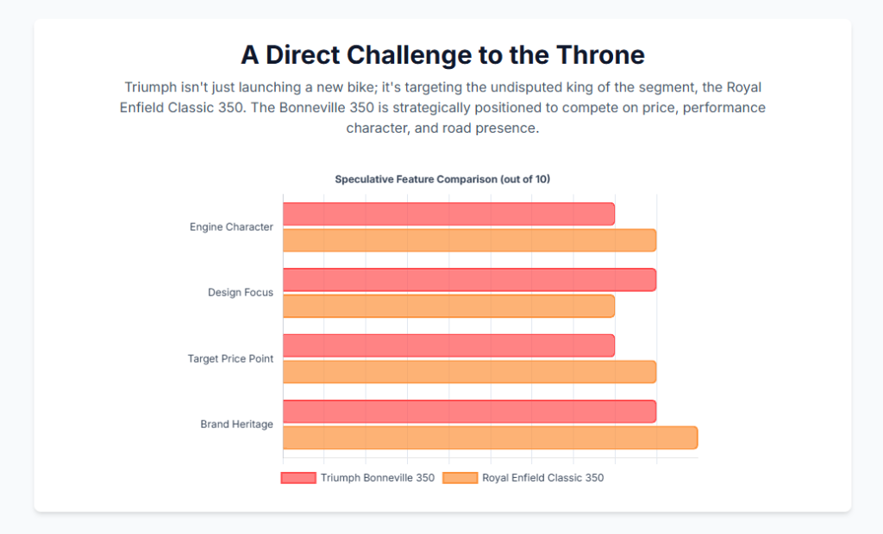Viewport: 883px width, 534px height.
Task: Click the Triumph Engine Character red bar
Action: pyautogui.click(x=448, y=214)
